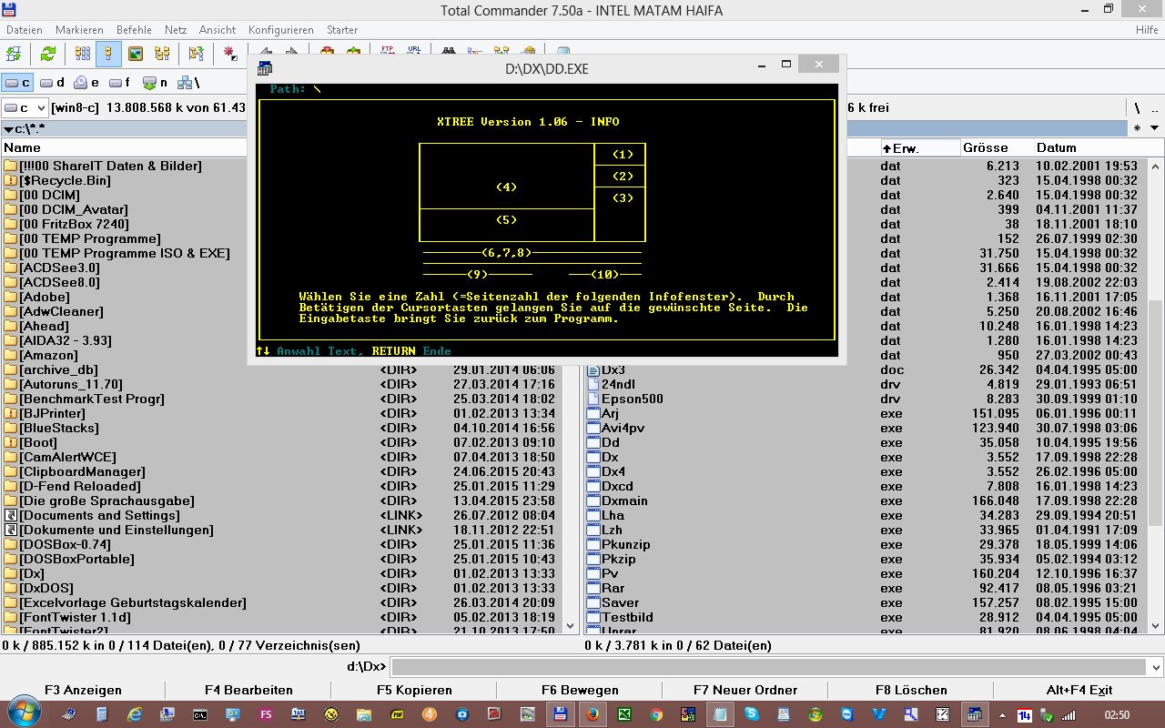Click the DD.EXE window title icon
The width and height of the screenshot is (1165, 728).
click(x=265, y=67)
